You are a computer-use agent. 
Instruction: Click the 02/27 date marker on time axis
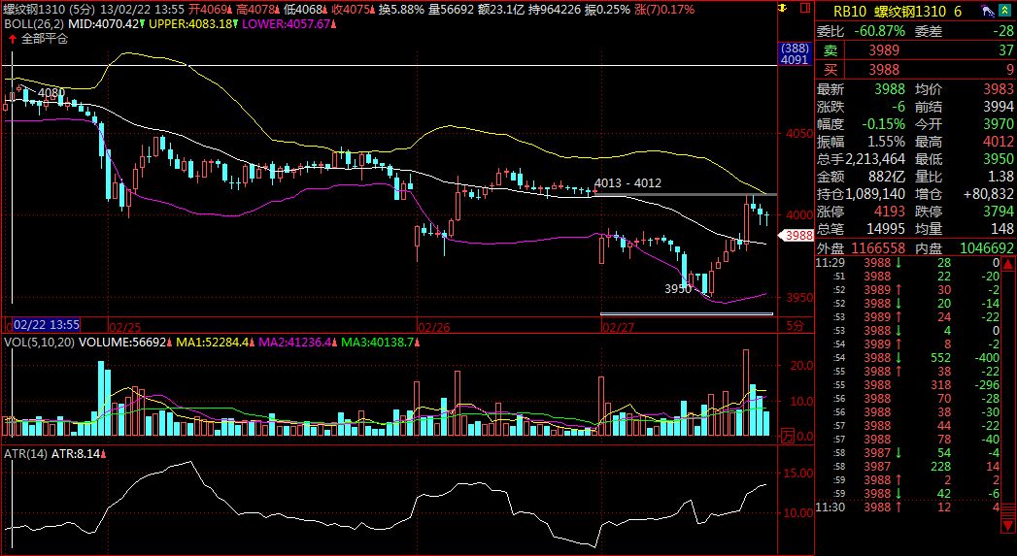(x=618, y=327)
